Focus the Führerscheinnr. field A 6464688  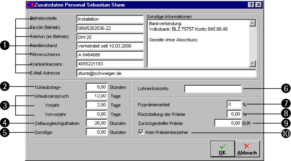click(110, 55)
